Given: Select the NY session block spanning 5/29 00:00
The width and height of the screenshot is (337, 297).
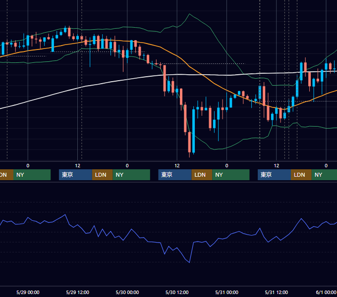Looking at the screenshot, I should [32, 175].
